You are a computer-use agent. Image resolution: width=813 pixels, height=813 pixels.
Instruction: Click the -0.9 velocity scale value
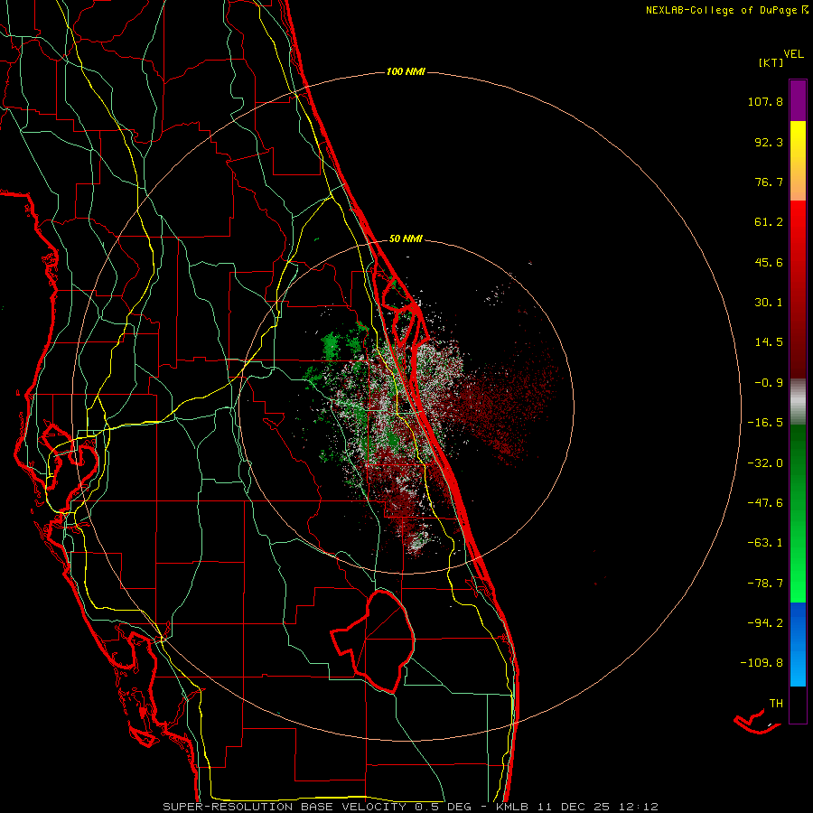[x=769, y=383]
